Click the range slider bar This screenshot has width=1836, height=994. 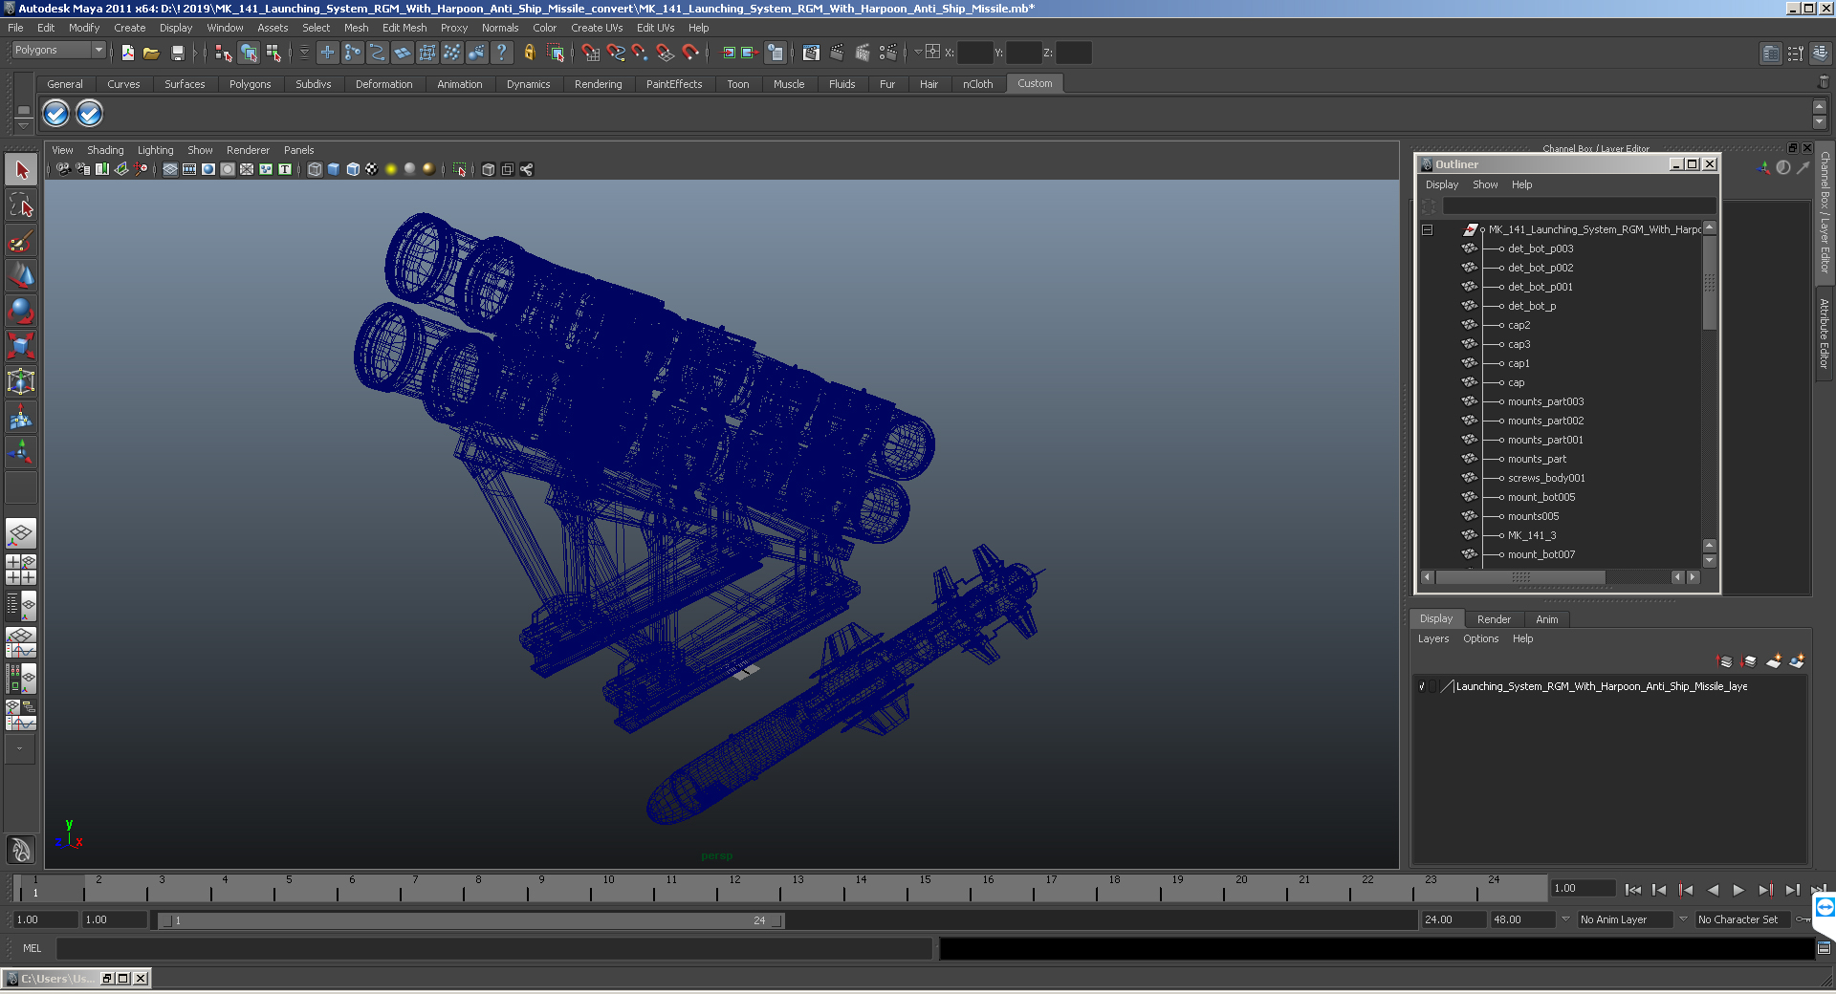coord(471,920)
